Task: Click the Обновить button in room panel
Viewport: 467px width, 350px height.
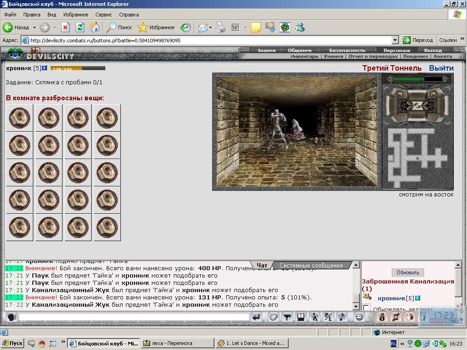Action: click(408, 273)
